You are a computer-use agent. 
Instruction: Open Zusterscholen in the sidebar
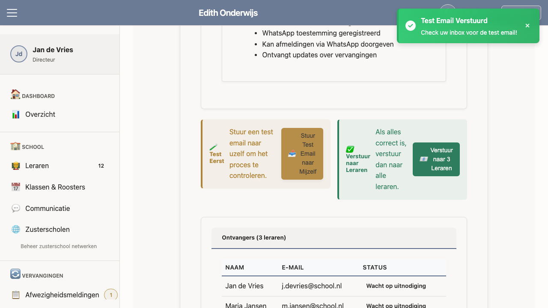click(x=60, y=229)
